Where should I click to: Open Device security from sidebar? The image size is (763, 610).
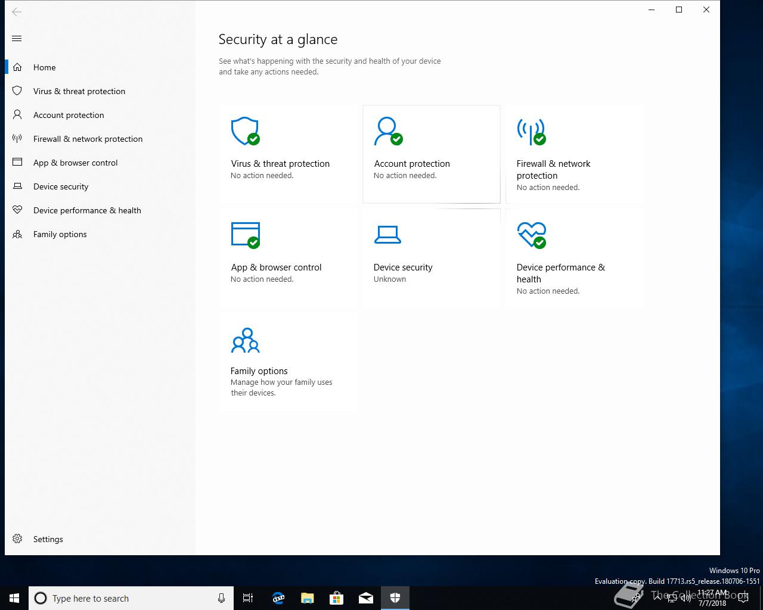pyautogui.click(x=100, y=186)
